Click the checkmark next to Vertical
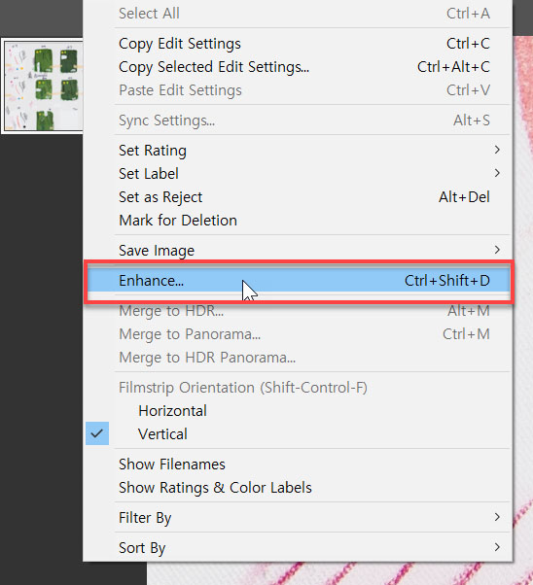 tap(97, 433)
